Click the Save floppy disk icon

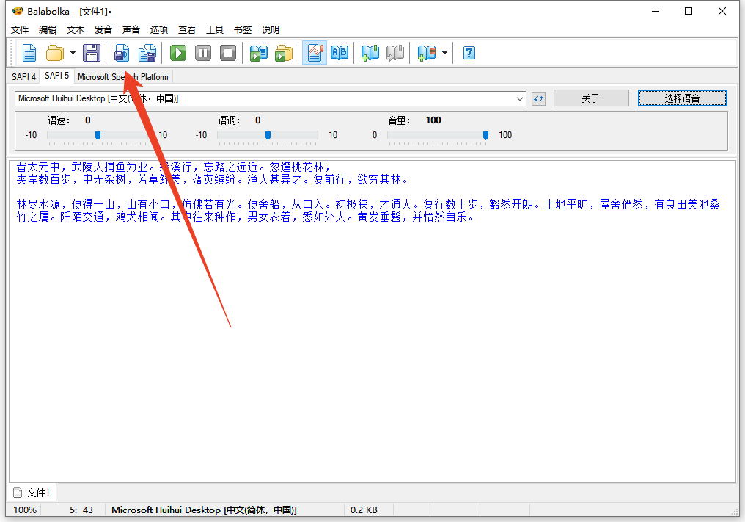(91, 53)
